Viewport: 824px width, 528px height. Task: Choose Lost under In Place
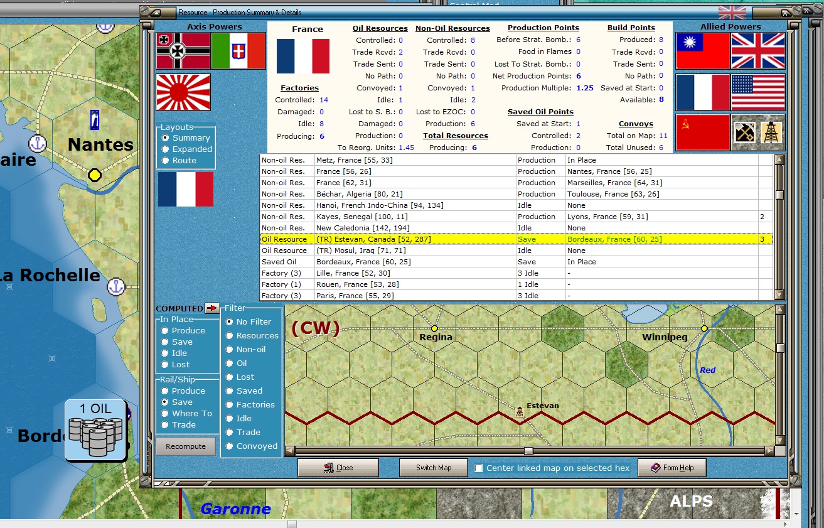[x=165, y=364]
